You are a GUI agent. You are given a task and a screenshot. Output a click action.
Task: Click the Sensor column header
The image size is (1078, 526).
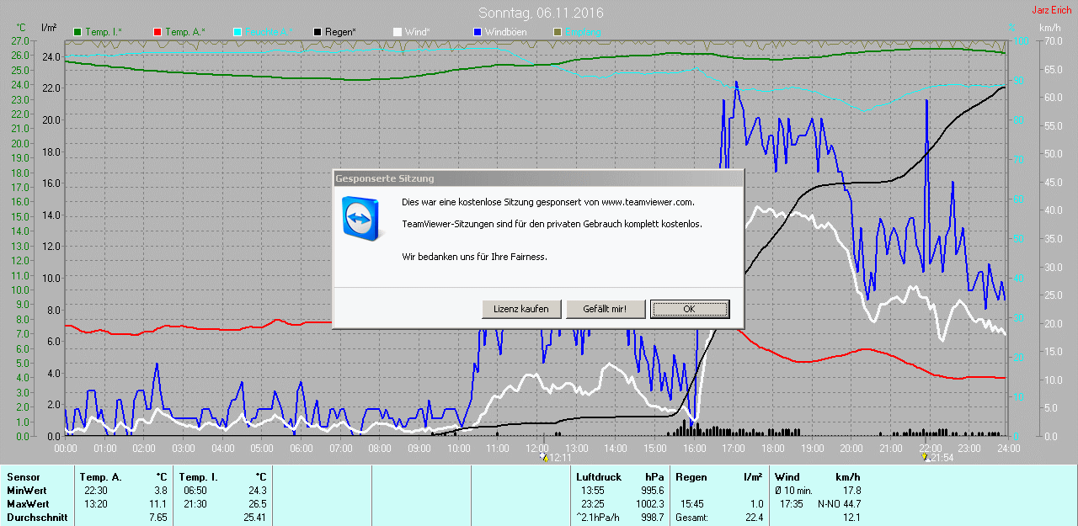click(x=24, y=477)
